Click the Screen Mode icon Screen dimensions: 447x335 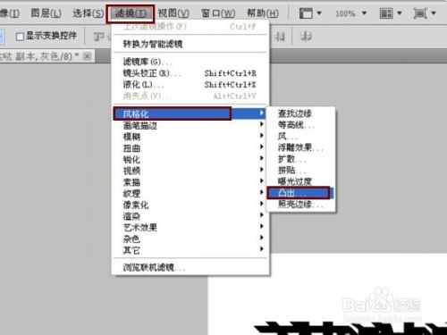[420, 13]
